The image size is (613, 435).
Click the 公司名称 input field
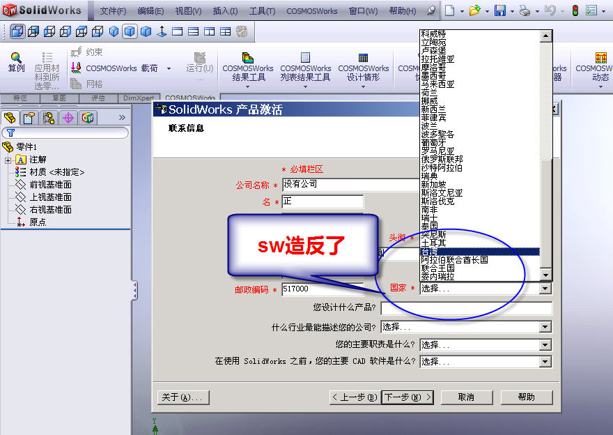click(350, 185)
